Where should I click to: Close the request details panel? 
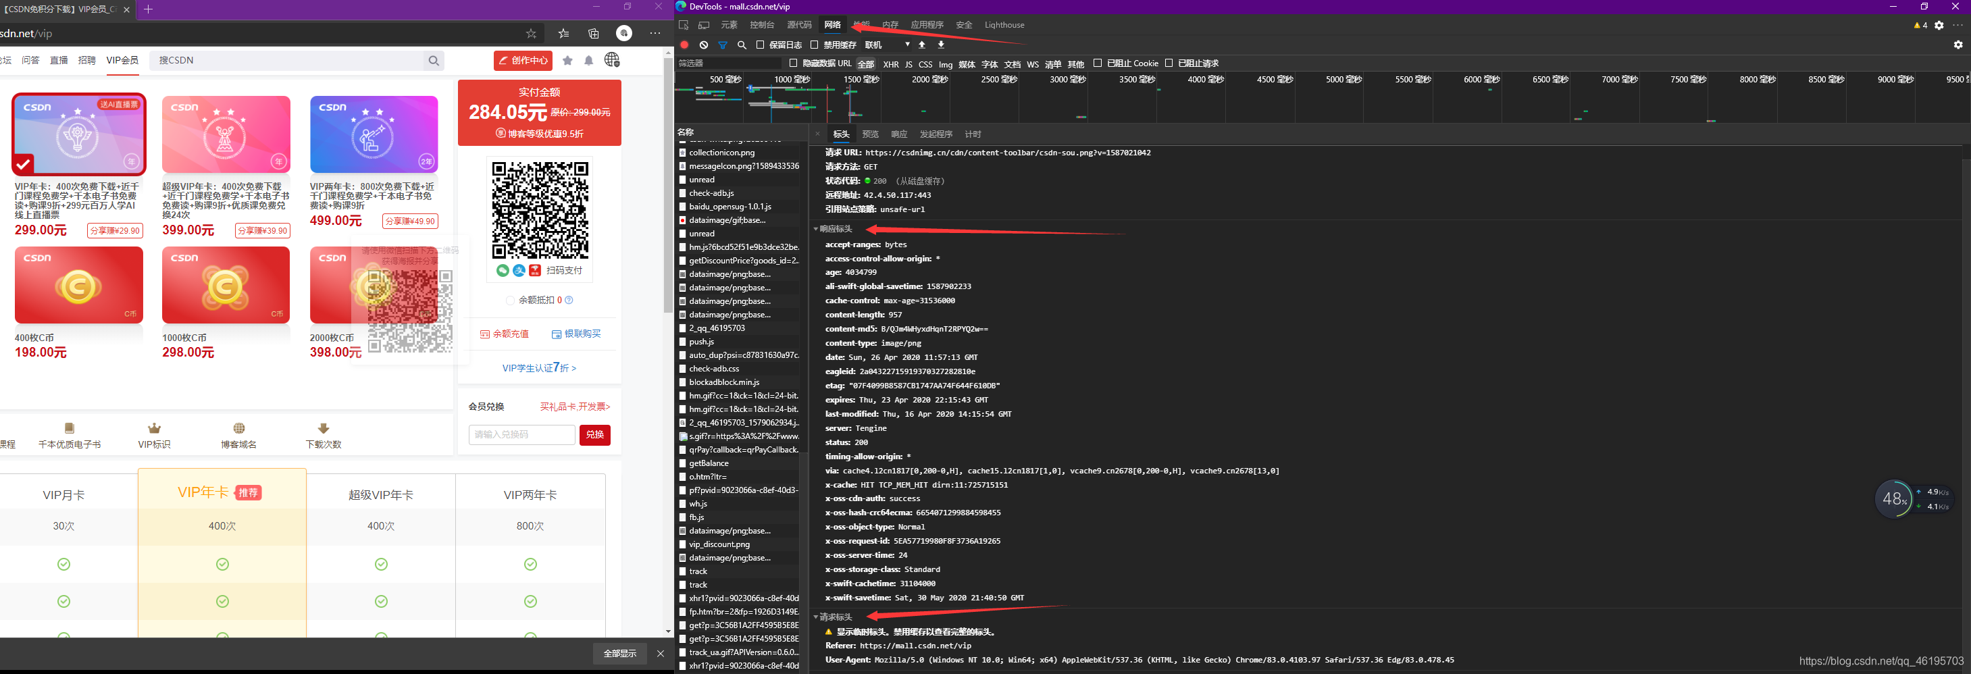817,134
